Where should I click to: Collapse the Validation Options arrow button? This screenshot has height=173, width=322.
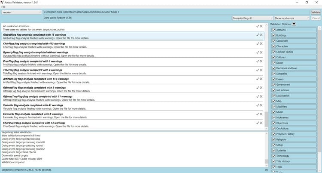click(x=294, y=24)
